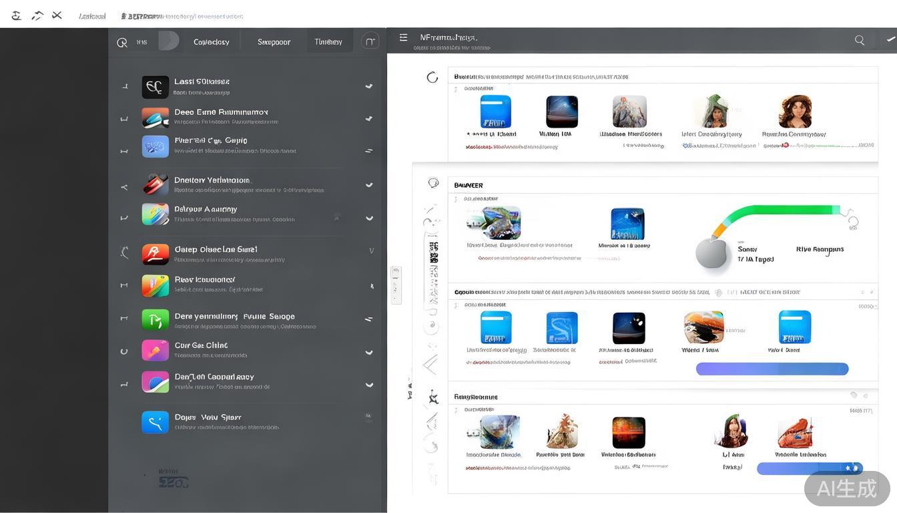Click the magnifier icon in the right header
The height and width of the screenshot is (513, 897).
tap(860, 40)
